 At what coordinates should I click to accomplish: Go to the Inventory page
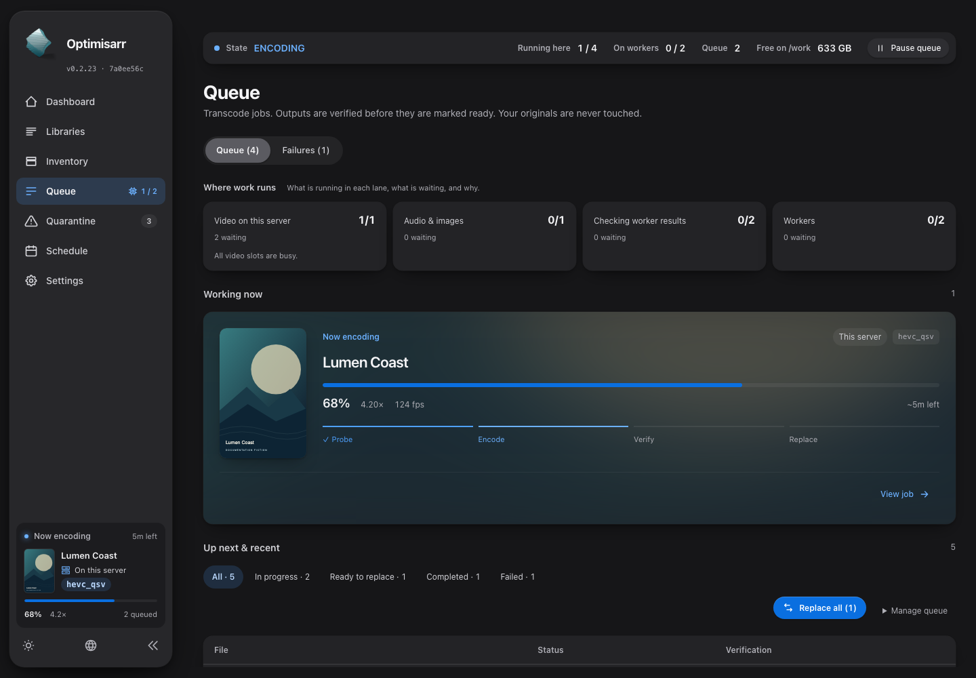click(91, 161)
